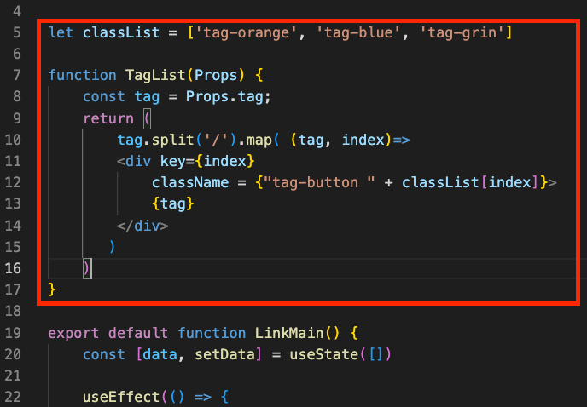Image resolution: width=587 pixels, height=407 pixels.
Task: Click the useState call on line 20
Action: 323,354
